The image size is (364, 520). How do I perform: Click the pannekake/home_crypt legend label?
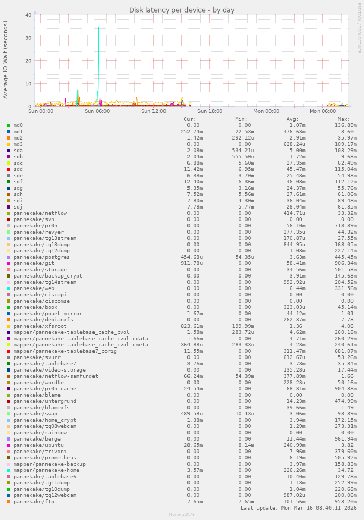point(45,420)
